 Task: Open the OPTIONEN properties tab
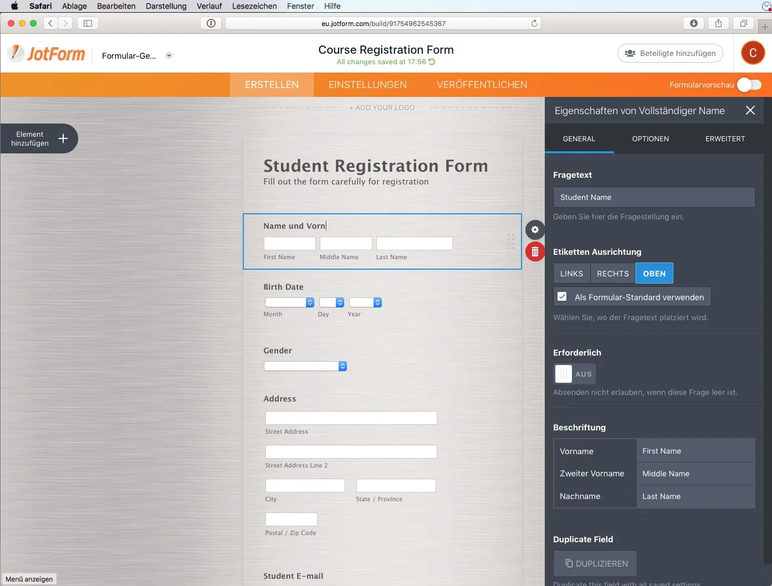651,138
